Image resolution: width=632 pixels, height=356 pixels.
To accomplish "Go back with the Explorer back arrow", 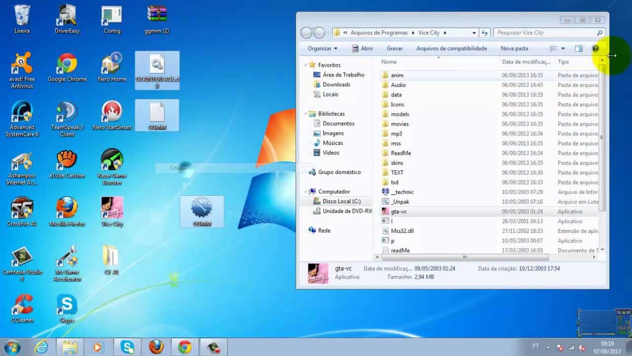I will tap(306, 33).
